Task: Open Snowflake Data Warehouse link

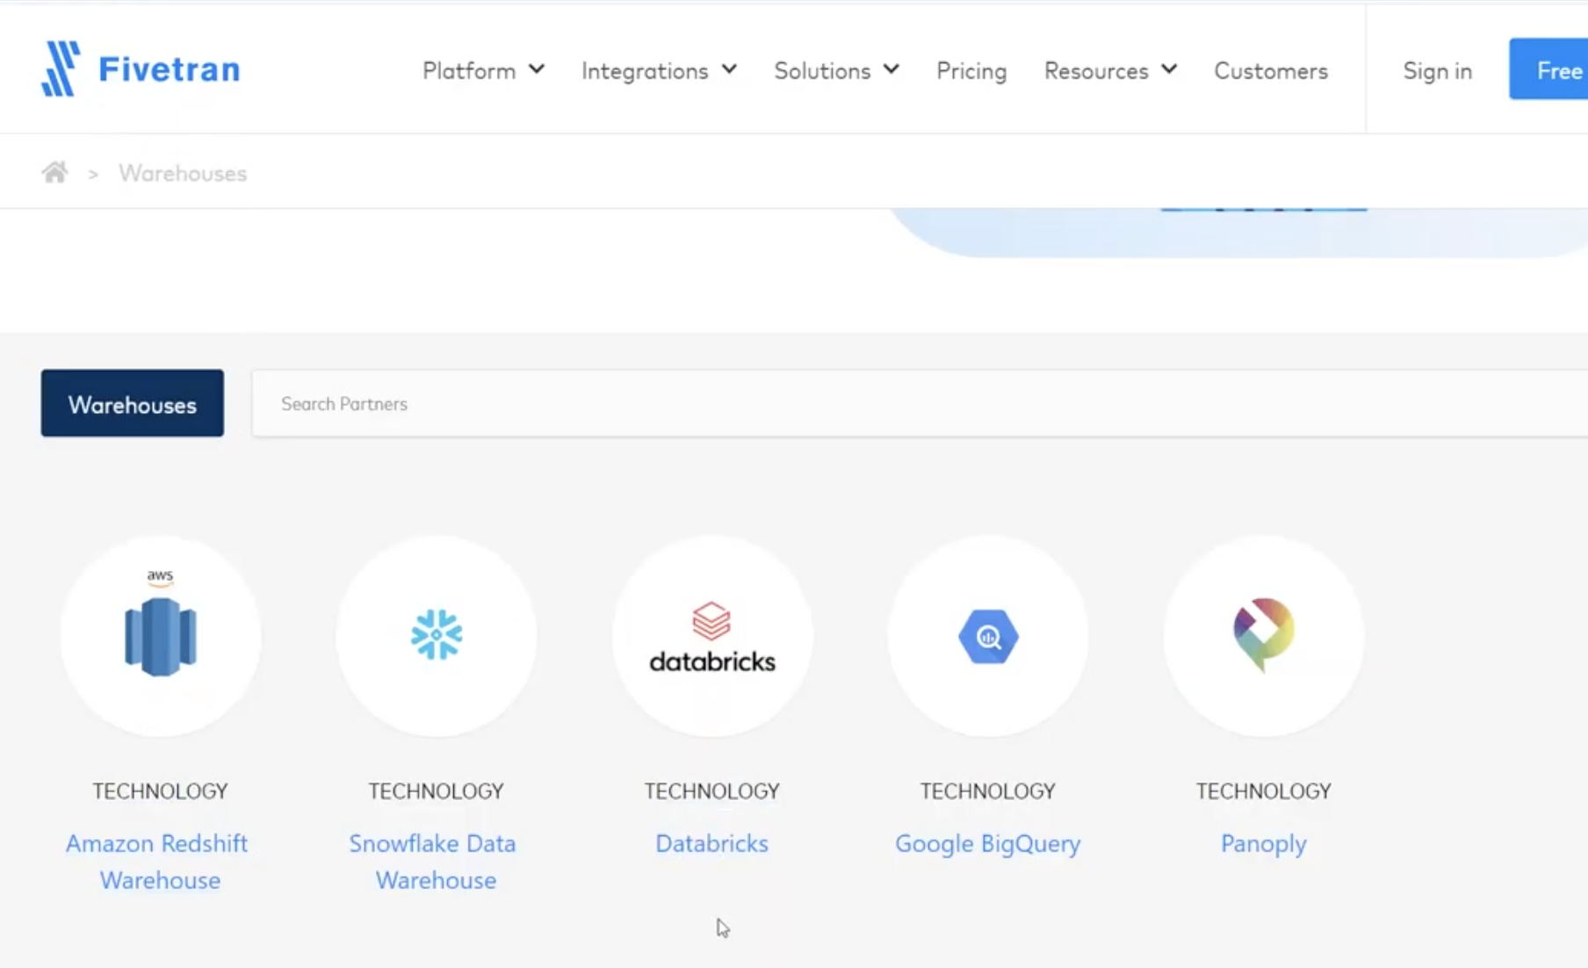Action: 433,862
